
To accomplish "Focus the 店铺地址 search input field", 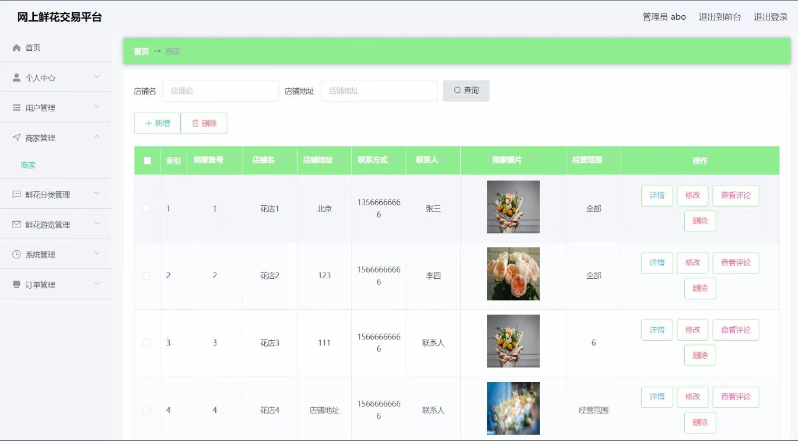I will [379, 91].
